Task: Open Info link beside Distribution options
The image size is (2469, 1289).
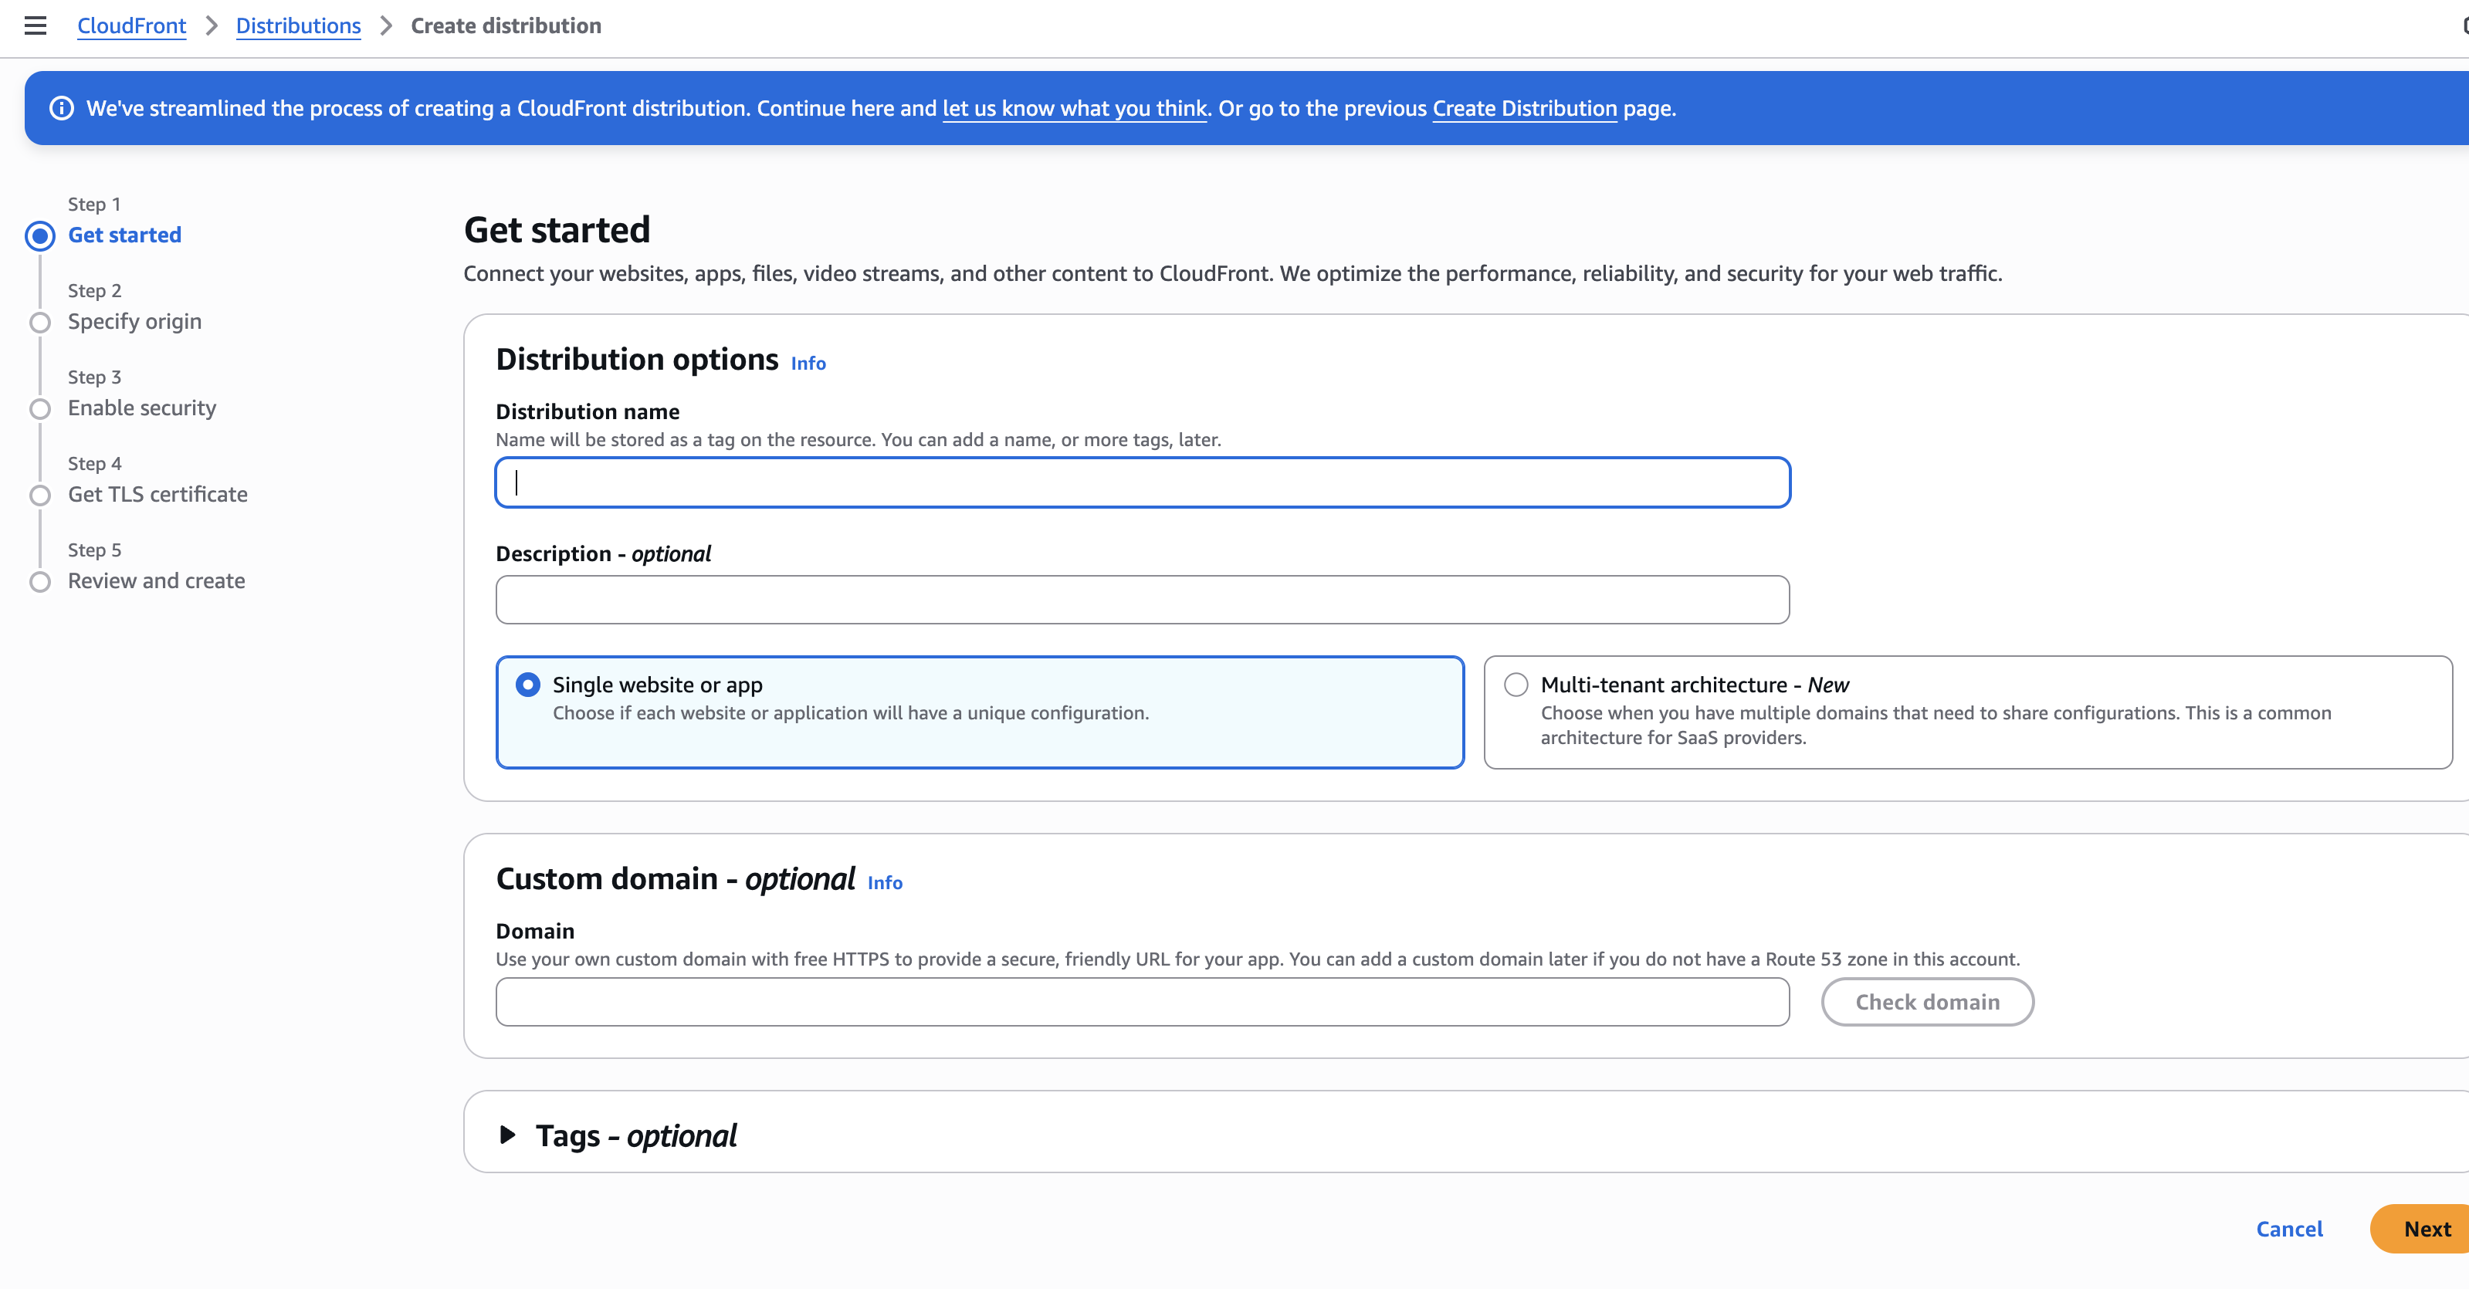Action: (808, 364)
